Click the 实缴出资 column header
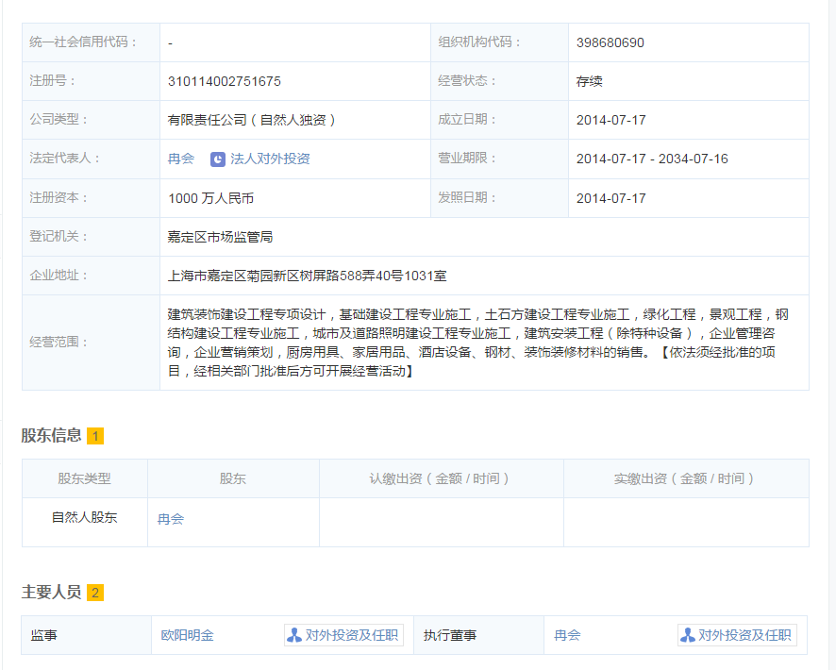Image resolution: width=836 pixels, height=670 pixels. click(685, 478)
